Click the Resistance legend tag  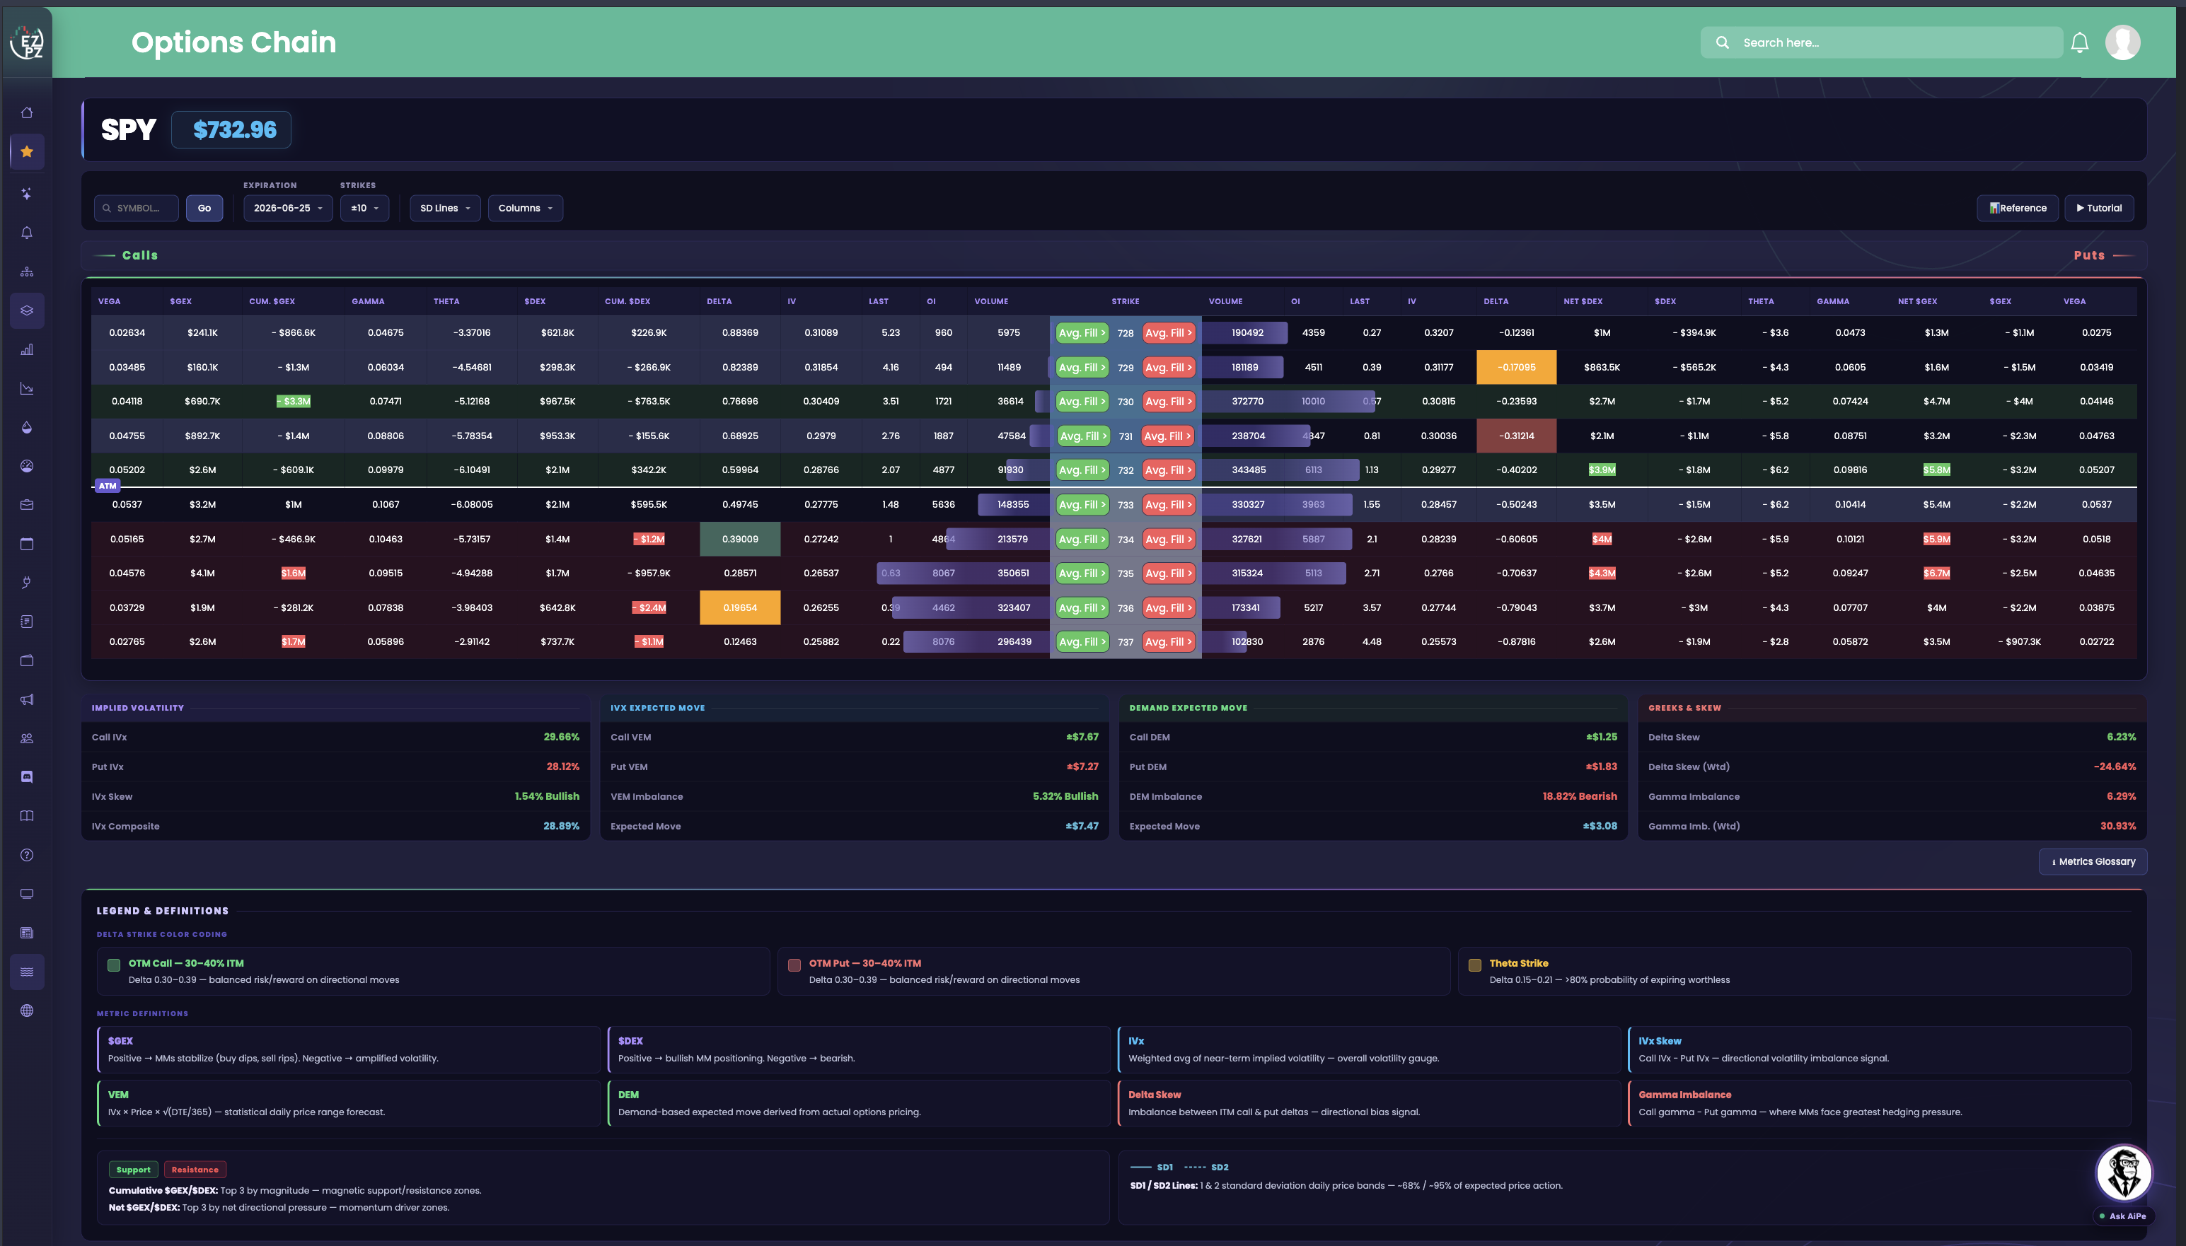pyautogui.click(x=195, y=1170)
